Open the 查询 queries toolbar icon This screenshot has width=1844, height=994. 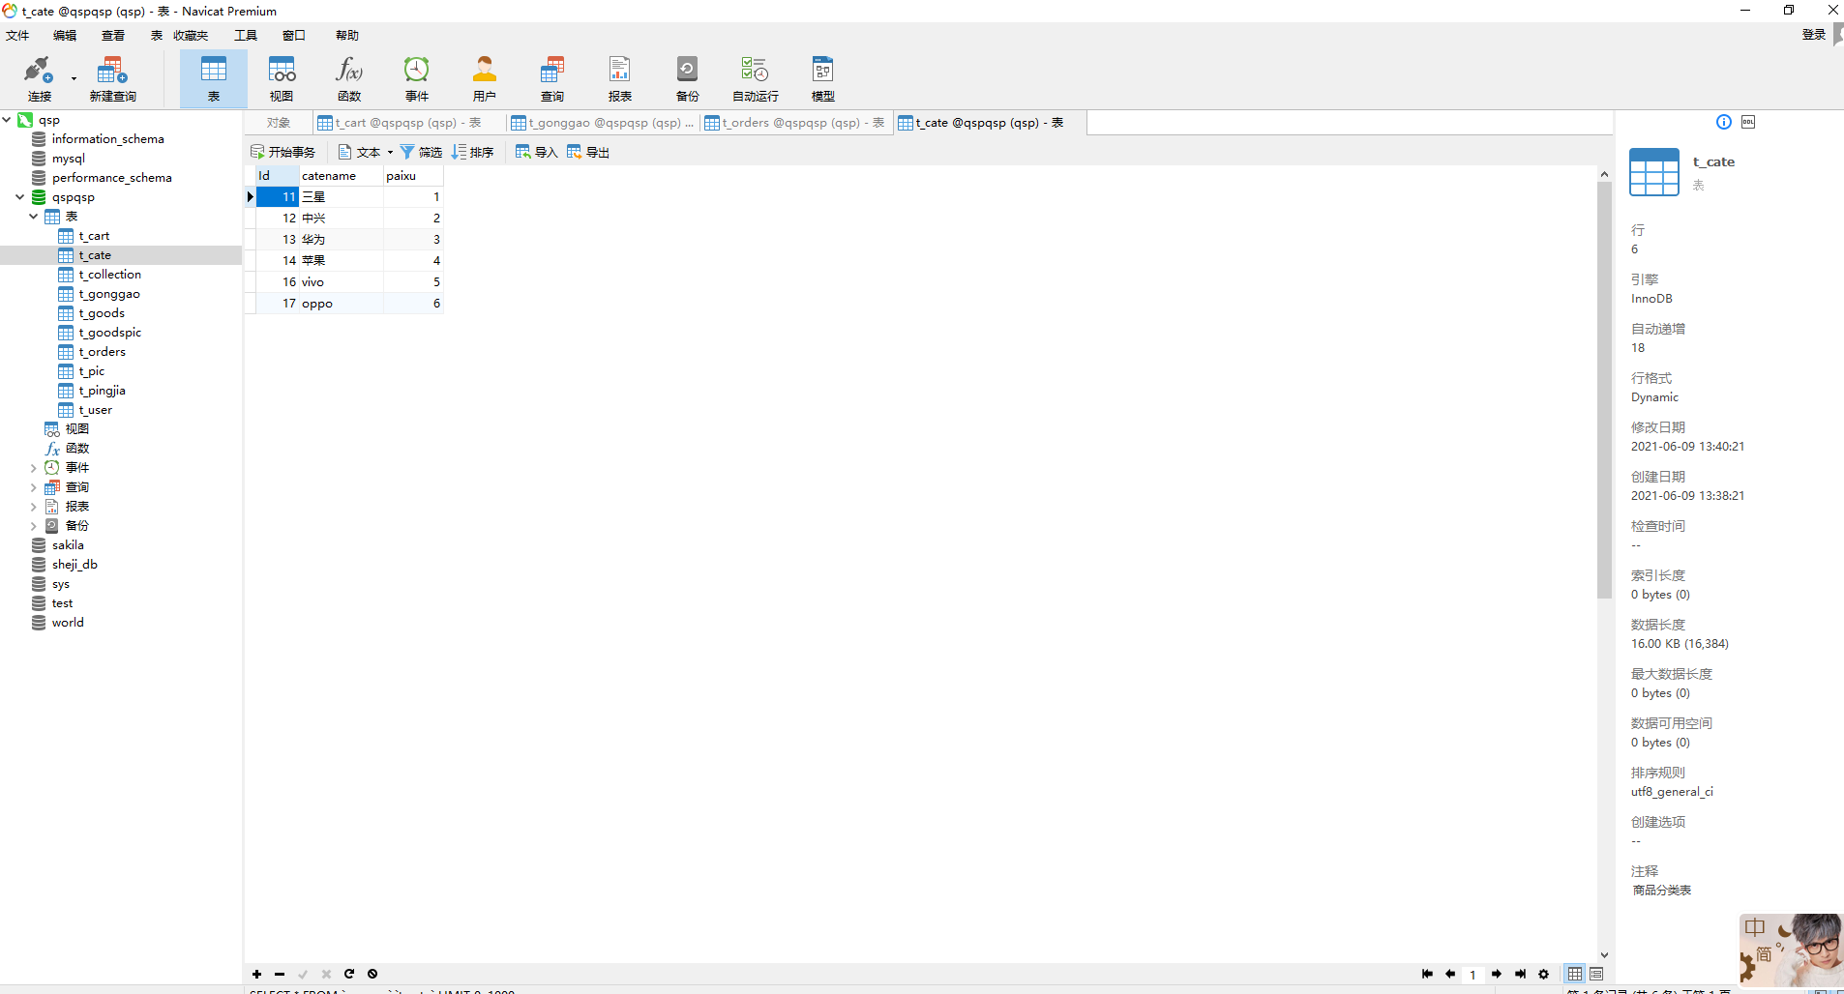point(552,78)
